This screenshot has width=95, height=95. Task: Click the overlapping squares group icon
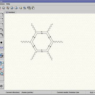point(2,73)
